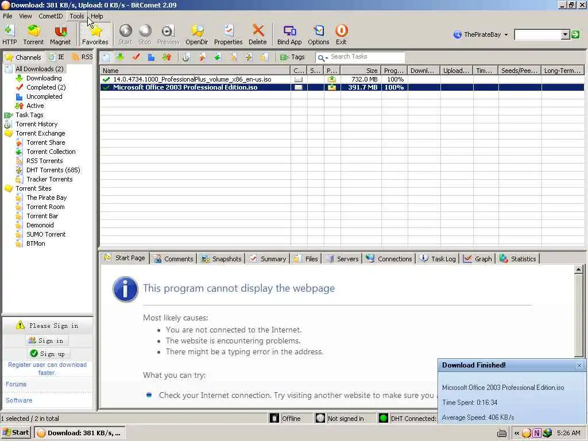The image size is (588, 441).
Task: Switch to the Channels sidebar tab
Action: 24,57
